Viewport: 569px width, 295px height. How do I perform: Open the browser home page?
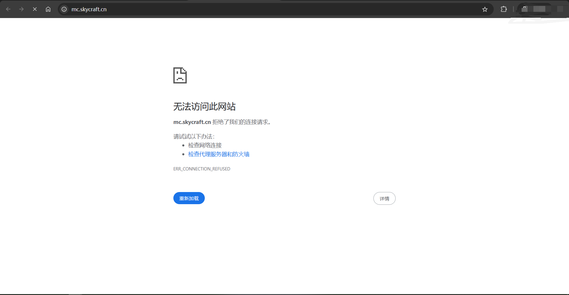click(x=48, y=9)
